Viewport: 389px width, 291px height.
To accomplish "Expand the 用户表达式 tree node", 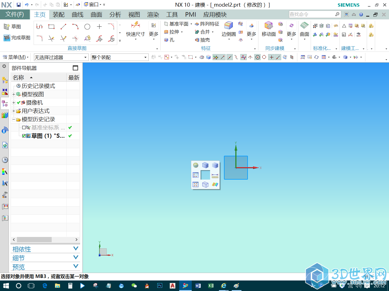I will [14, 111].
